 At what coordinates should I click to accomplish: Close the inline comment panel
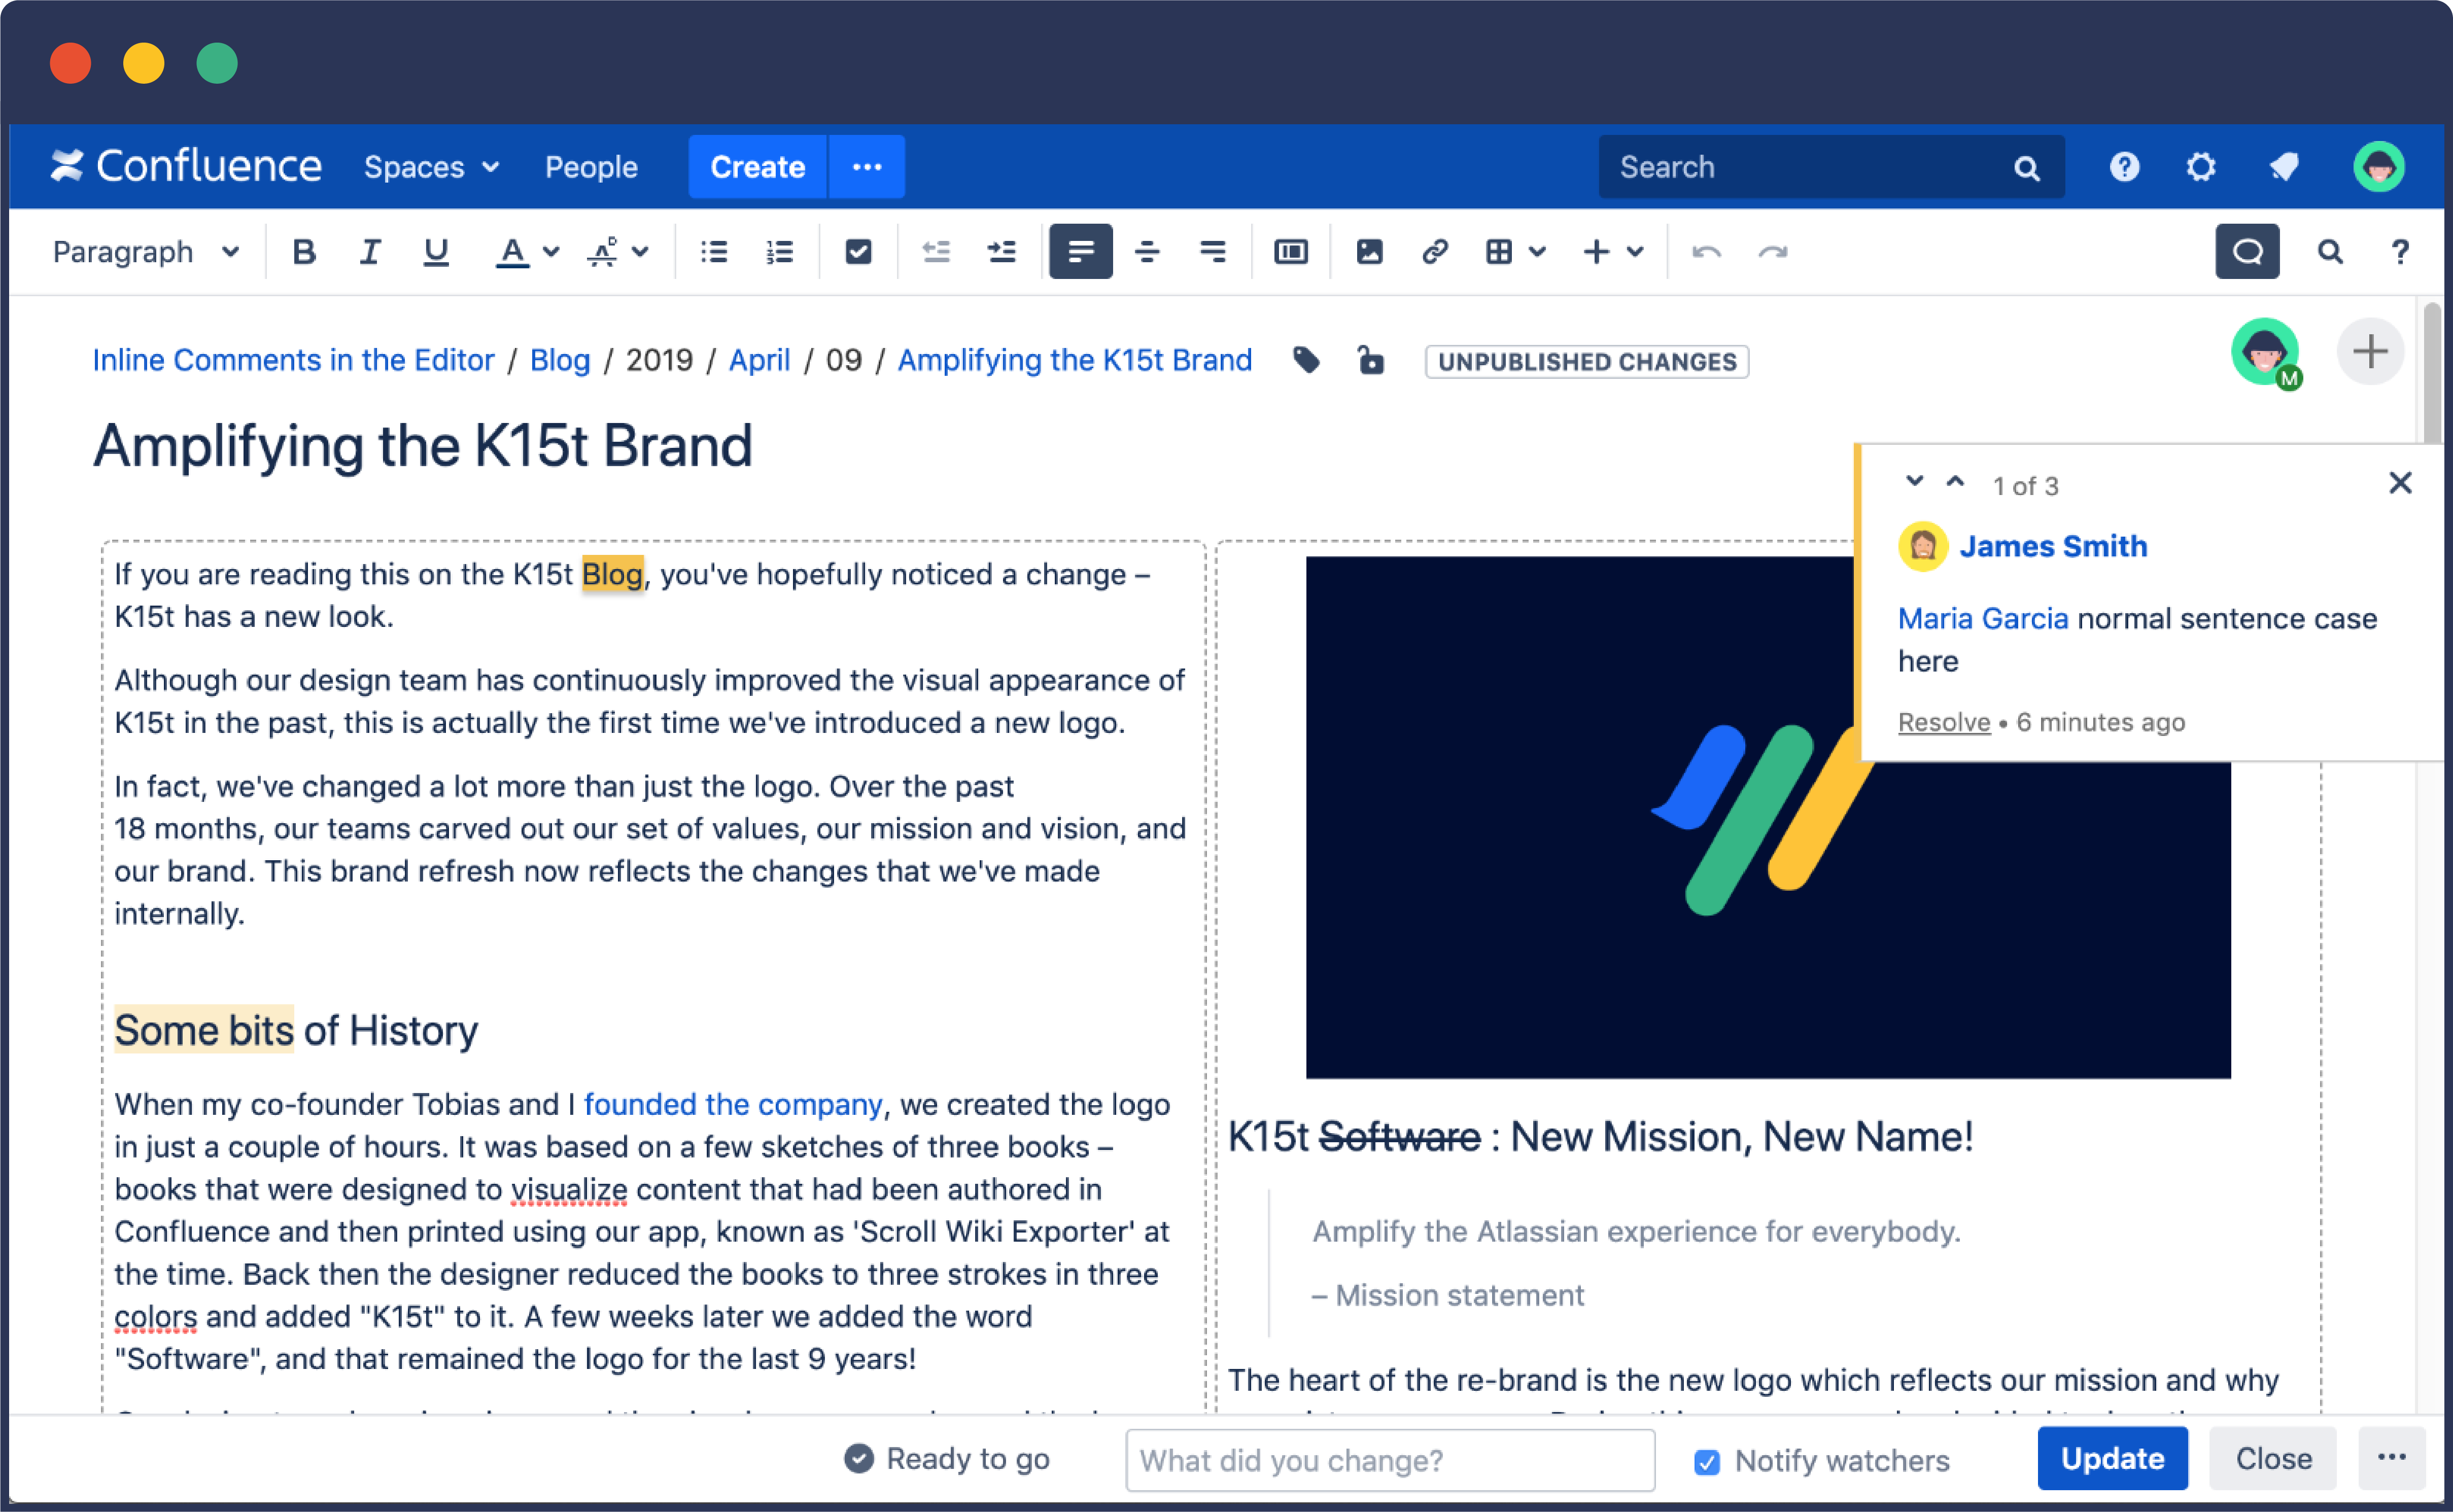click(2400, 483)
